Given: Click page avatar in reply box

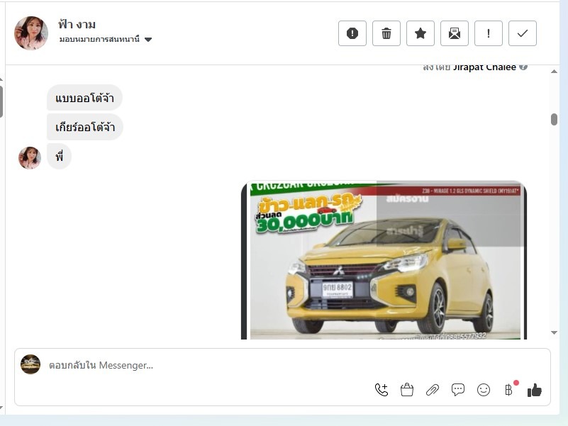Looking at the screenshot, I should tap(30, 364).
